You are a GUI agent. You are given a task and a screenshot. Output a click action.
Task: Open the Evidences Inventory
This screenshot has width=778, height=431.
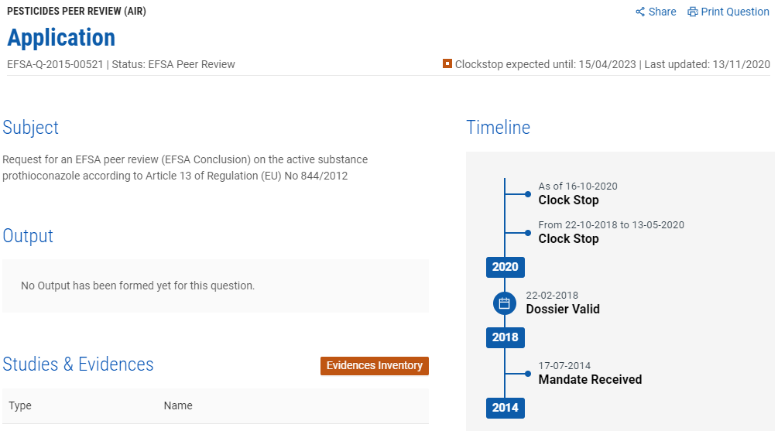[374, 365]
